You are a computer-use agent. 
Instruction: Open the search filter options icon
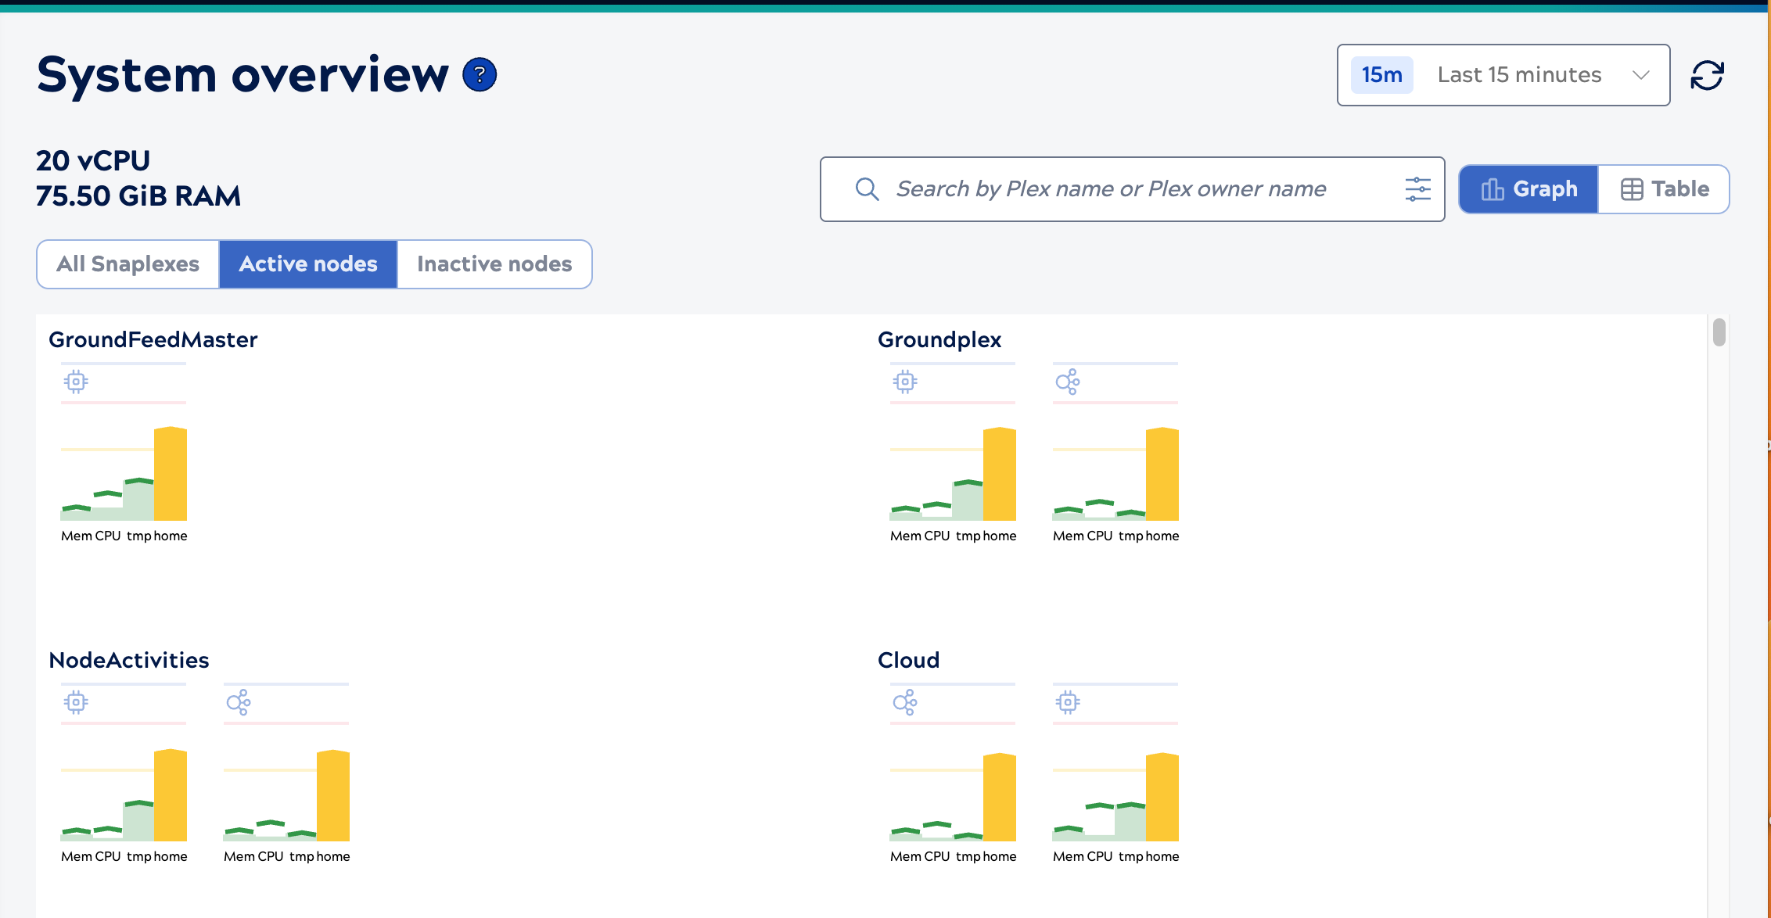1417,189
